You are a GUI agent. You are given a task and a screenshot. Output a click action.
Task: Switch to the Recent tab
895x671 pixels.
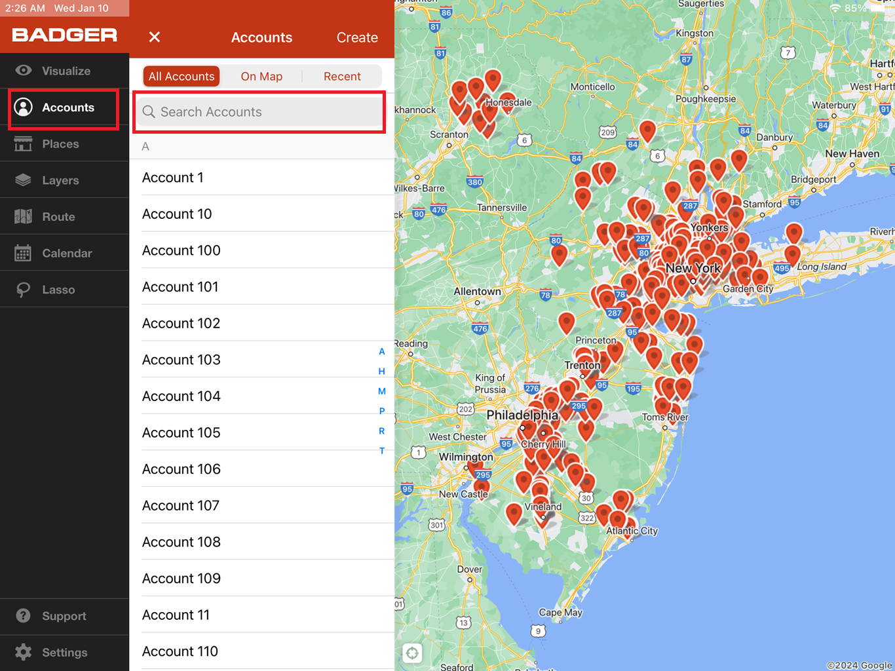click(x=342, y=77)
